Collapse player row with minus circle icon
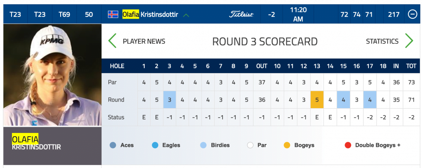Image resolution: width=422 pixels, height=168 pixels. pos(412,14)
